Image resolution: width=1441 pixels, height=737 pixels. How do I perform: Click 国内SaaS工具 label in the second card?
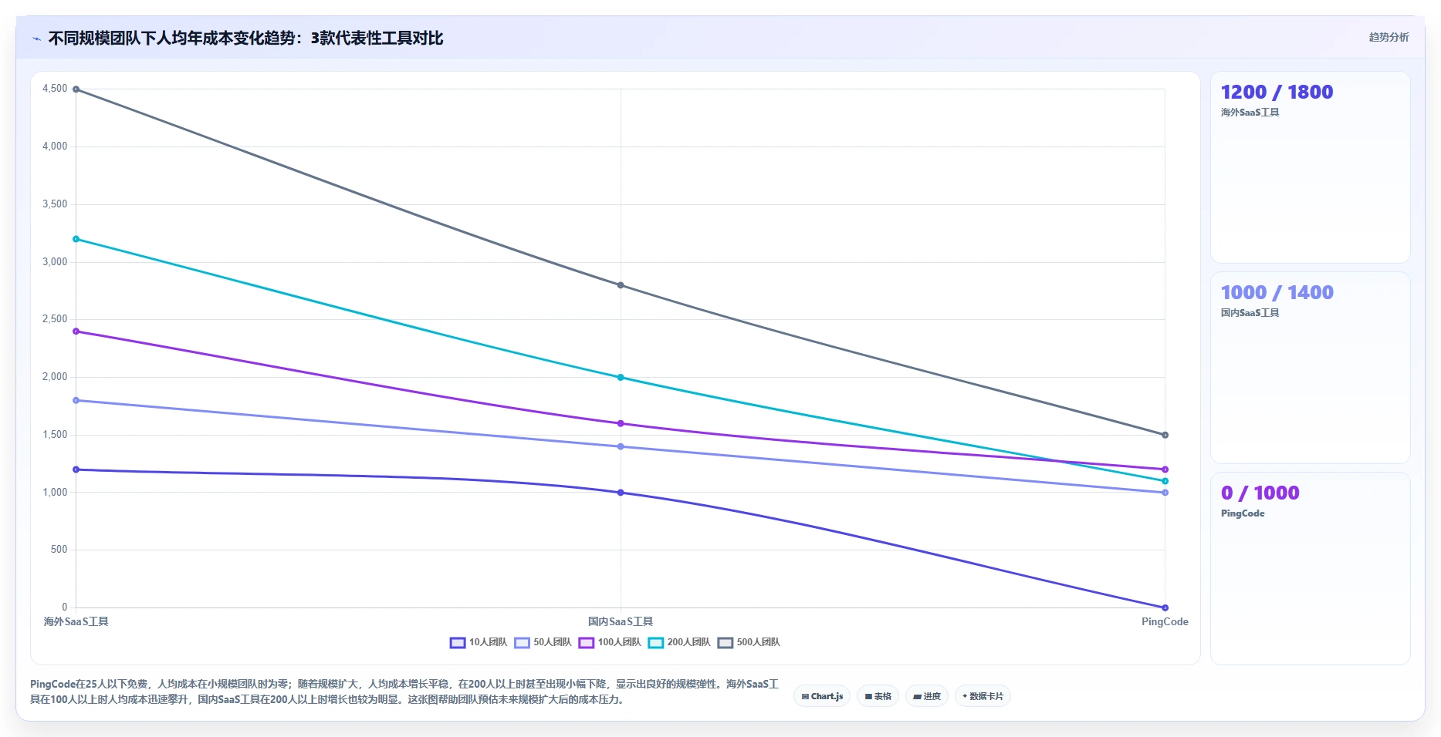(1250, 313)
